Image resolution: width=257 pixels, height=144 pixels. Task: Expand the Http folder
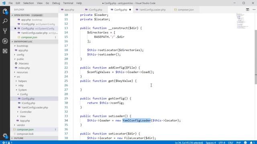coord(21,86)
